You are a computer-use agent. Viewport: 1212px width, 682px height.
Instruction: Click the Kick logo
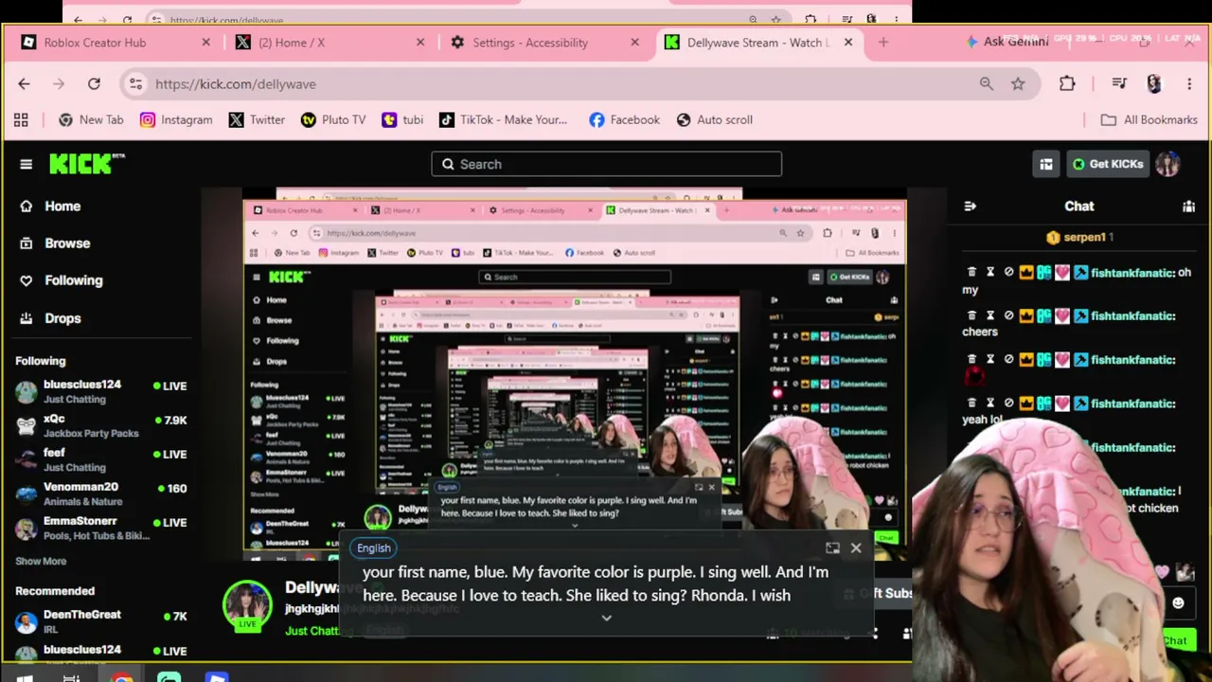[x=86, y=164]
